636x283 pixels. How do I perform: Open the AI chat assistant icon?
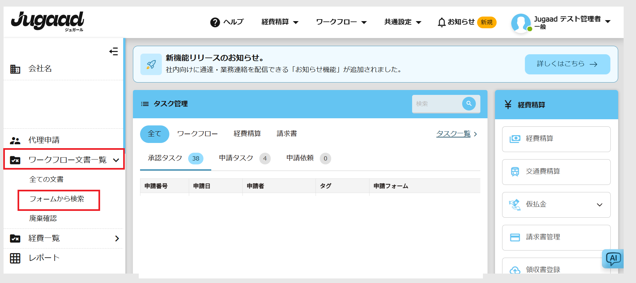coord(613,259)
